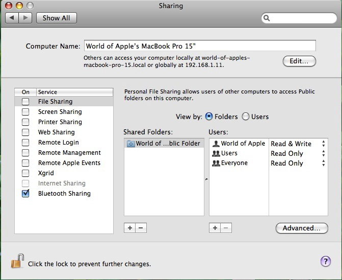This screenshot has height=280, width=342.
Task: Enable the File Sharing checkbox
Action: click(25, 102)
